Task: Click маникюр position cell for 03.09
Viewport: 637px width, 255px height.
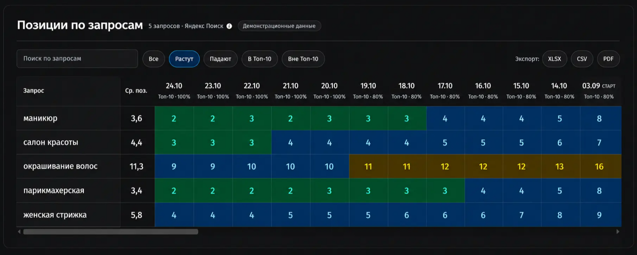Action: [x=601, y=118]
